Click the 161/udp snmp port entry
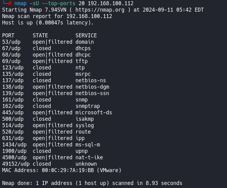This screenshot has height=188, width=227. [x=11, y=100]
